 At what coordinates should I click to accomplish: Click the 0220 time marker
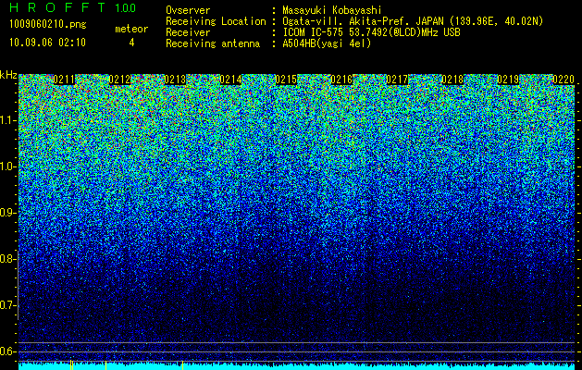(563, 80)
